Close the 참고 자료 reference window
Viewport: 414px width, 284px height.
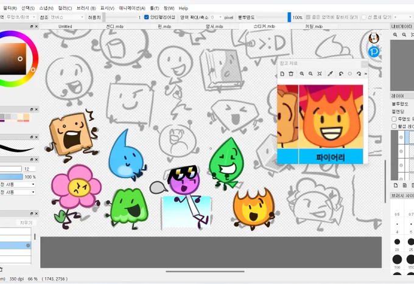pyautogui.click(x=364, y=64)
